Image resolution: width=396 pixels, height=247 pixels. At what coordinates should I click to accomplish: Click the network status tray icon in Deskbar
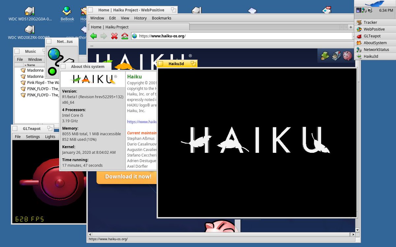coord(364,10)
